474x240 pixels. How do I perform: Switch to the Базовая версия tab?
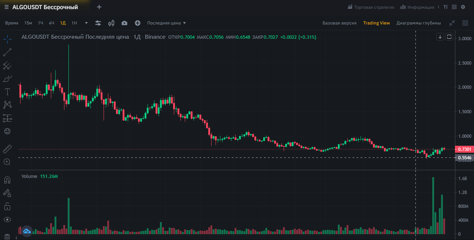click(339, 23)
